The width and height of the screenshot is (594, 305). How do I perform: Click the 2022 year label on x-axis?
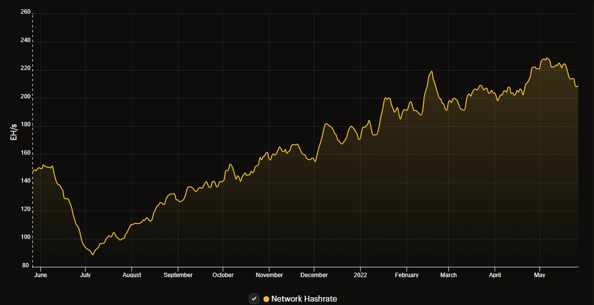coord(360,275)
